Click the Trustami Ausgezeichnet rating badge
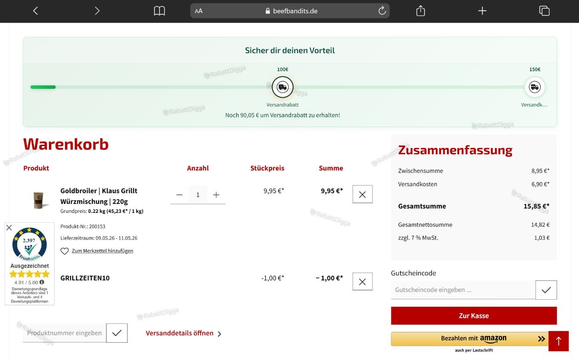579x362 pixels. (x=30, y=263)
